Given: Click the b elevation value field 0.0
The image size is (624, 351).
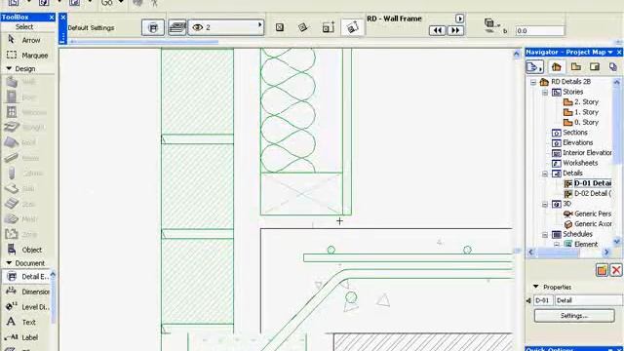Looking at the screenshot, I should 539,30.
